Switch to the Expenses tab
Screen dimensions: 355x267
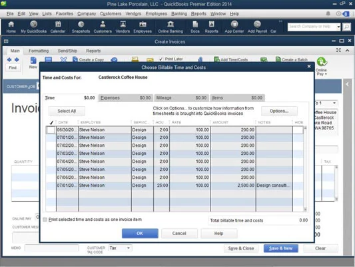(x=125, y=97)
